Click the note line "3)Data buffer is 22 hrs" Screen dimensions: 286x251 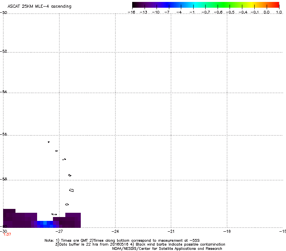point(140,244)
